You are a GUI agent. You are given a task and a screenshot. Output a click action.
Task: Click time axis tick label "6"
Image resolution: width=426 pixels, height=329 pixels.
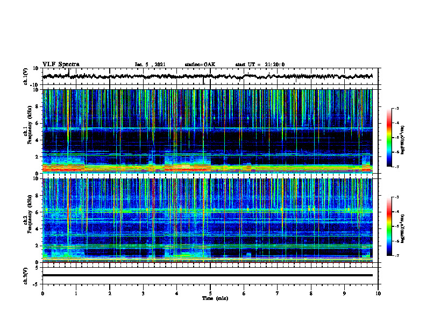[244, 294]
